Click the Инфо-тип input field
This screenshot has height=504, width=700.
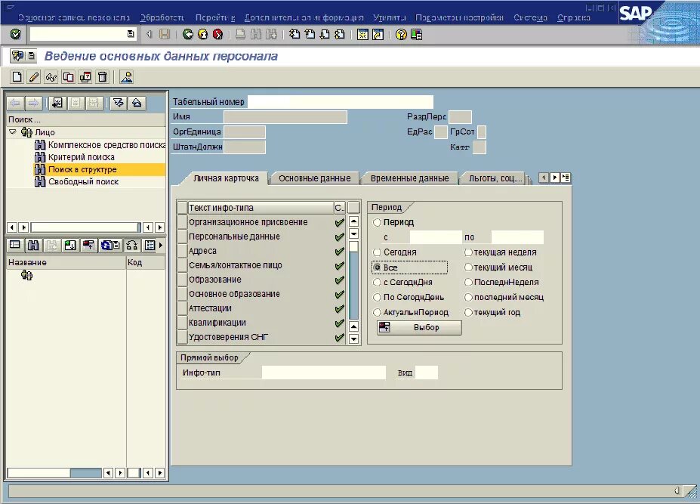coord(324,373)
